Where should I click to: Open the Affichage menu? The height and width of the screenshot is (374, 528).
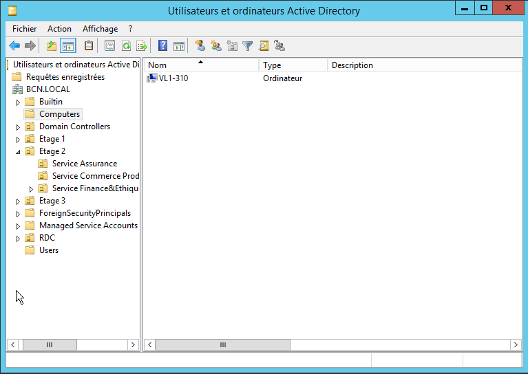coord(100,29)
